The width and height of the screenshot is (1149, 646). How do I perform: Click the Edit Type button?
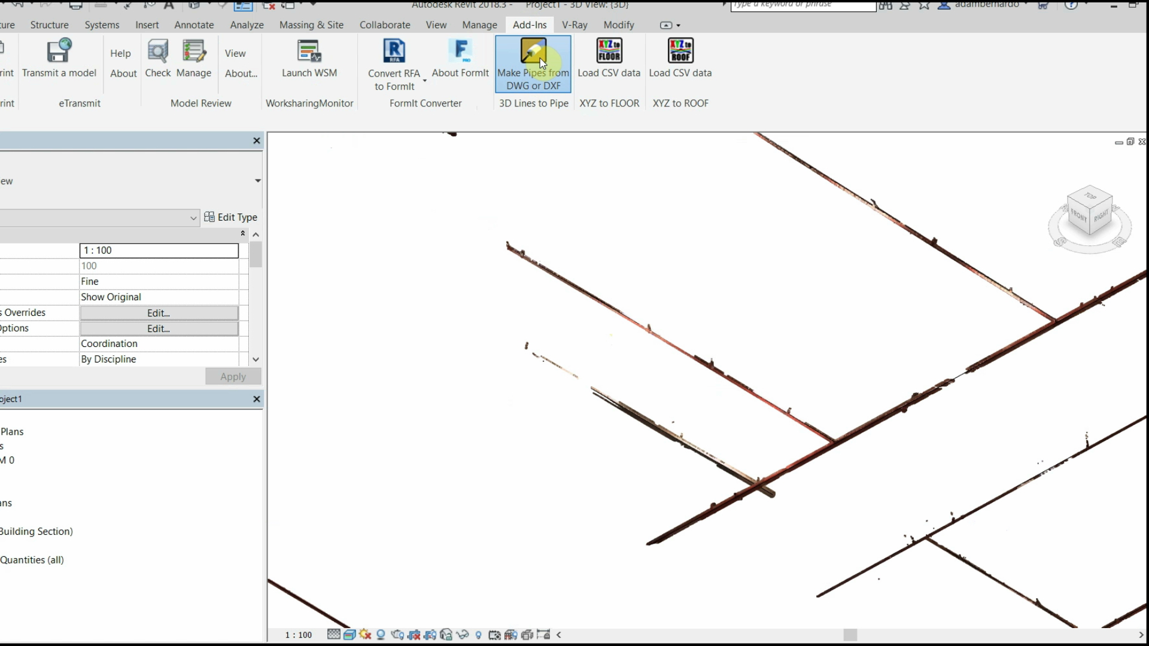(x=230, y=217)
